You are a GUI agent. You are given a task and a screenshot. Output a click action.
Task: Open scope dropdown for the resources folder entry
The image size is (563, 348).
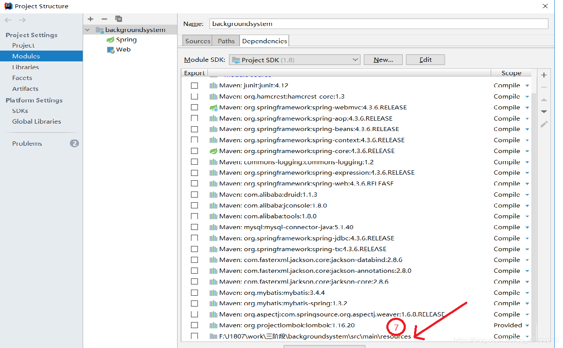click(x=527, y=336)
